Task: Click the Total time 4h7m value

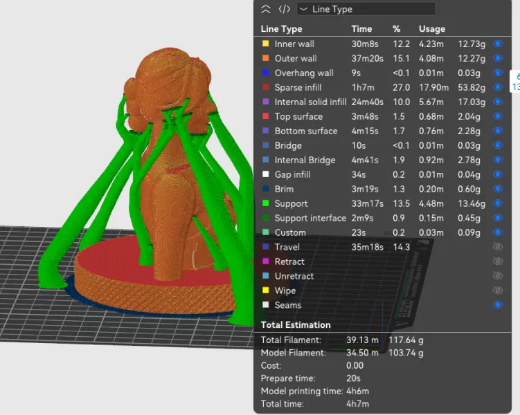Action: click(357, 404)
